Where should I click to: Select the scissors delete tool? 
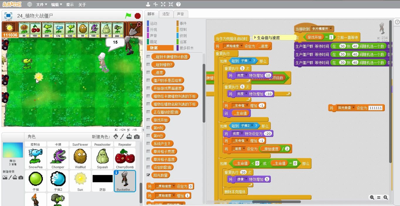pyautogui.click(x=156, y=4)
